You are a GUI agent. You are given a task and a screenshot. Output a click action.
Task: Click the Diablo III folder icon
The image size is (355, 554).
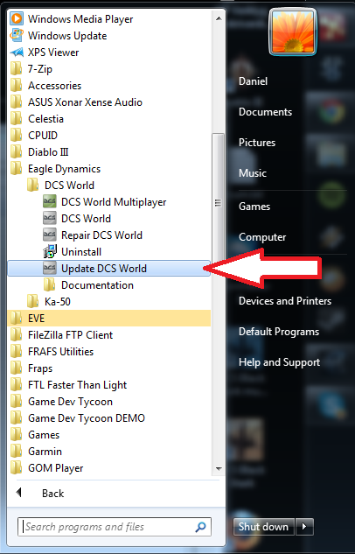(x=17, y=151)
